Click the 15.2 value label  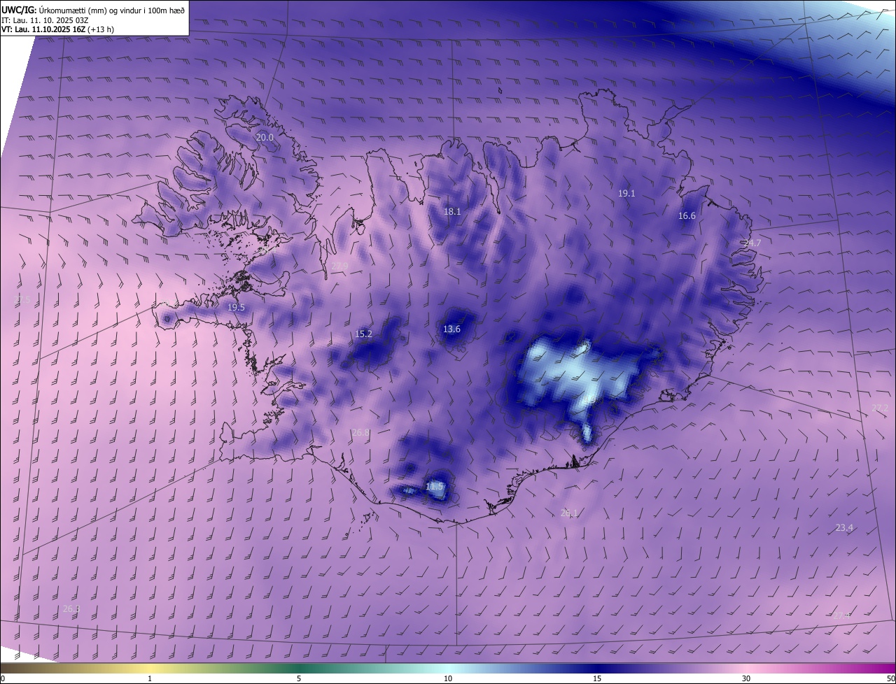coord(363,334)
